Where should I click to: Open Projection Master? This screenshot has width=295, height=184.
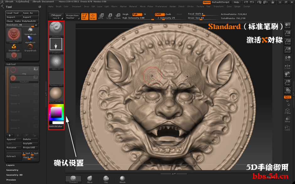[72, 16]
